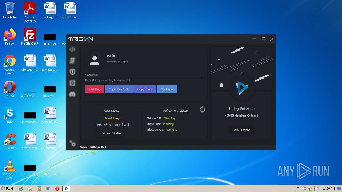This screenshot has height=192, width=342.
Task: Close the Trigon window
Action: pyautogui.click(x=271, y=39)
